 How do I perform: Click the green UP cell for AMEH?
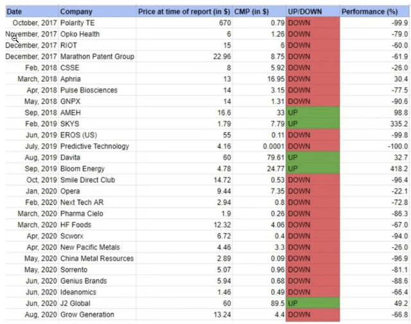tap(313, 113)
